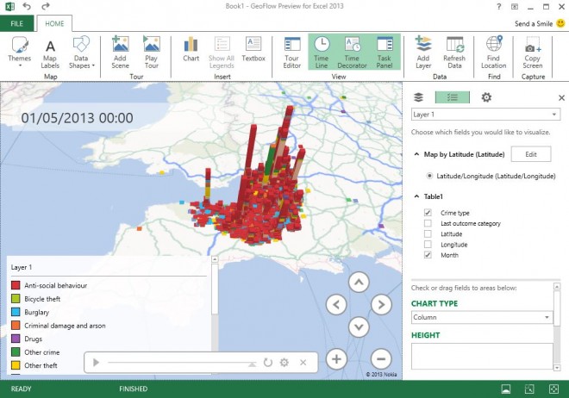Toggle the Time Line view
Viewport: 569px width, 398px height.
[322, 53]
